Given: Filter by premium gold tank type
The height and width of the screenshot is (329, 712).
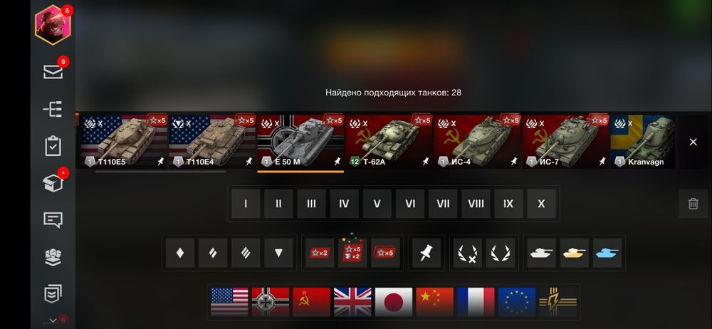Looking at the screenshot, I should tap(574, 253).
